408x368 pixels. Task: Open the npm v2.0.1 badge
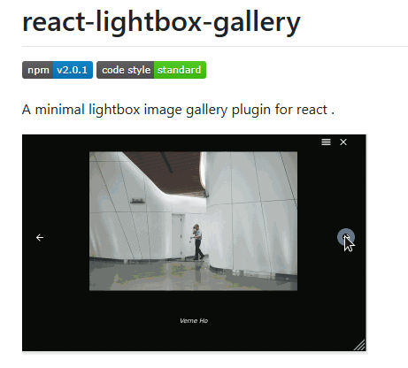[x=58, y=70]
